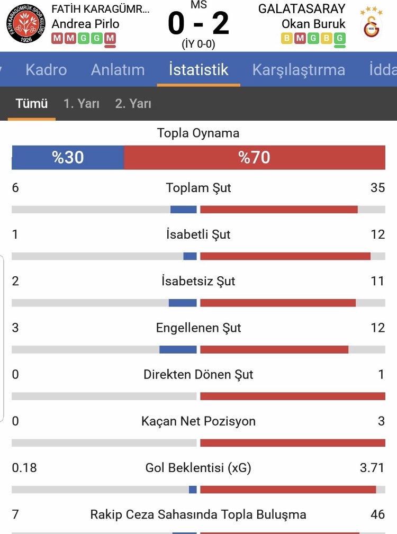
Task: Open Karagümrük's first form badge M
Action: pos(57,39)
